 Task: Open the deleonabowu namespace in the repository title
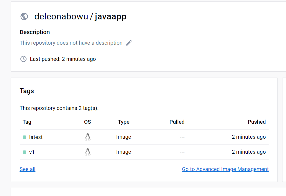61,16
